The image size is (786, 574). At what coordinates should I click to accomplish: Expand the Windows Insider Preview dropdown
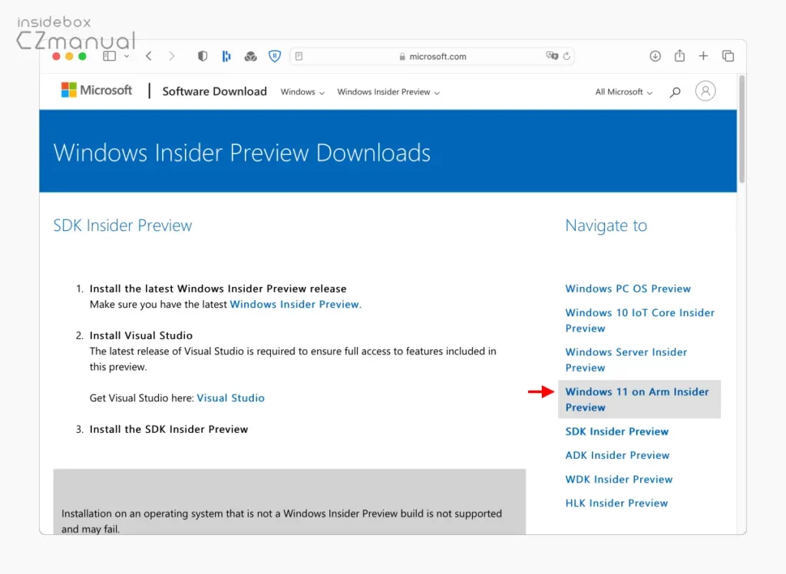(388, 92)
